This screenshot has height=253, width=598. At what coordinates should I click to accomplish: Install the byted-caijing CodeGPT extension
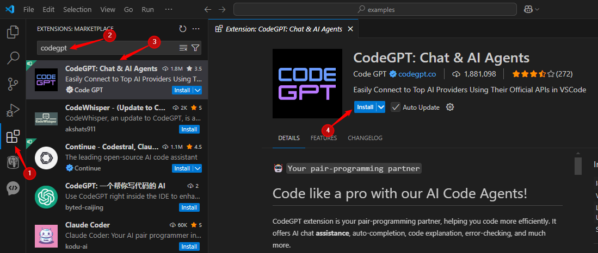[x=189, y=207]
